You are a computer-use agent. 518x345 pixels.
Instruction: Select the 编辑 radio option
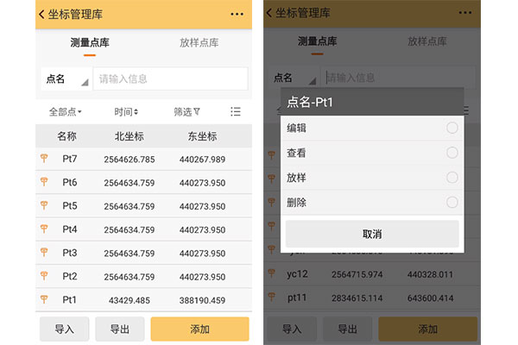click(452, 129)
